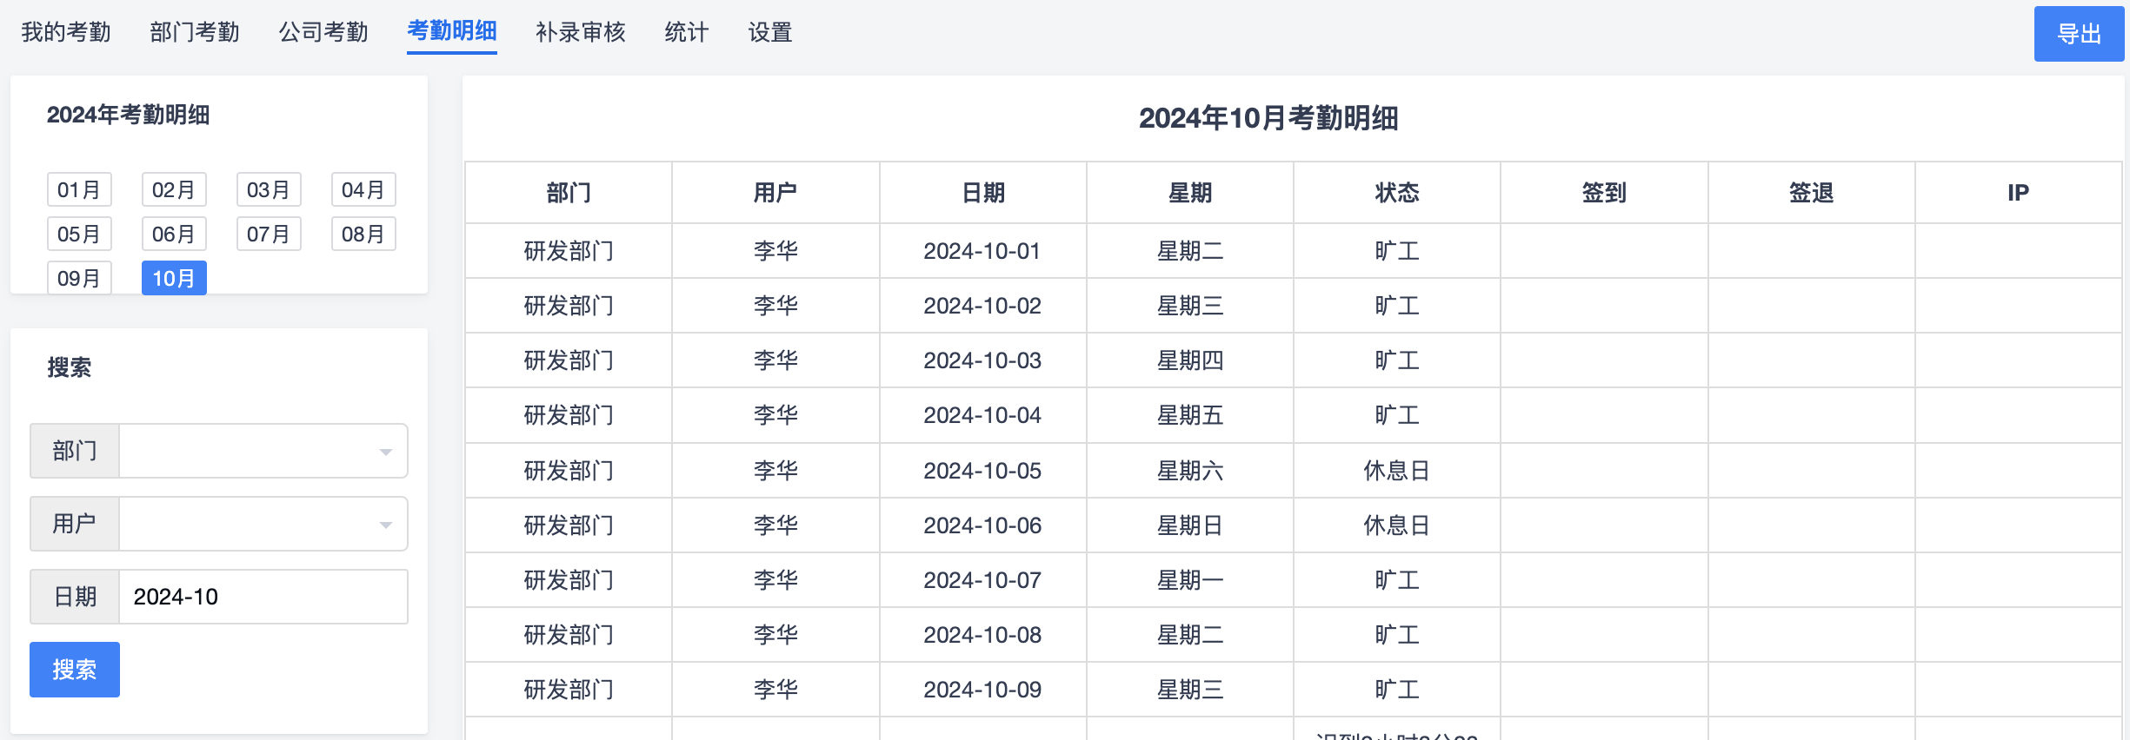2130x740 pixels.
Task: Click the blue 搜索 button
Action: click(x=75, y=670)
